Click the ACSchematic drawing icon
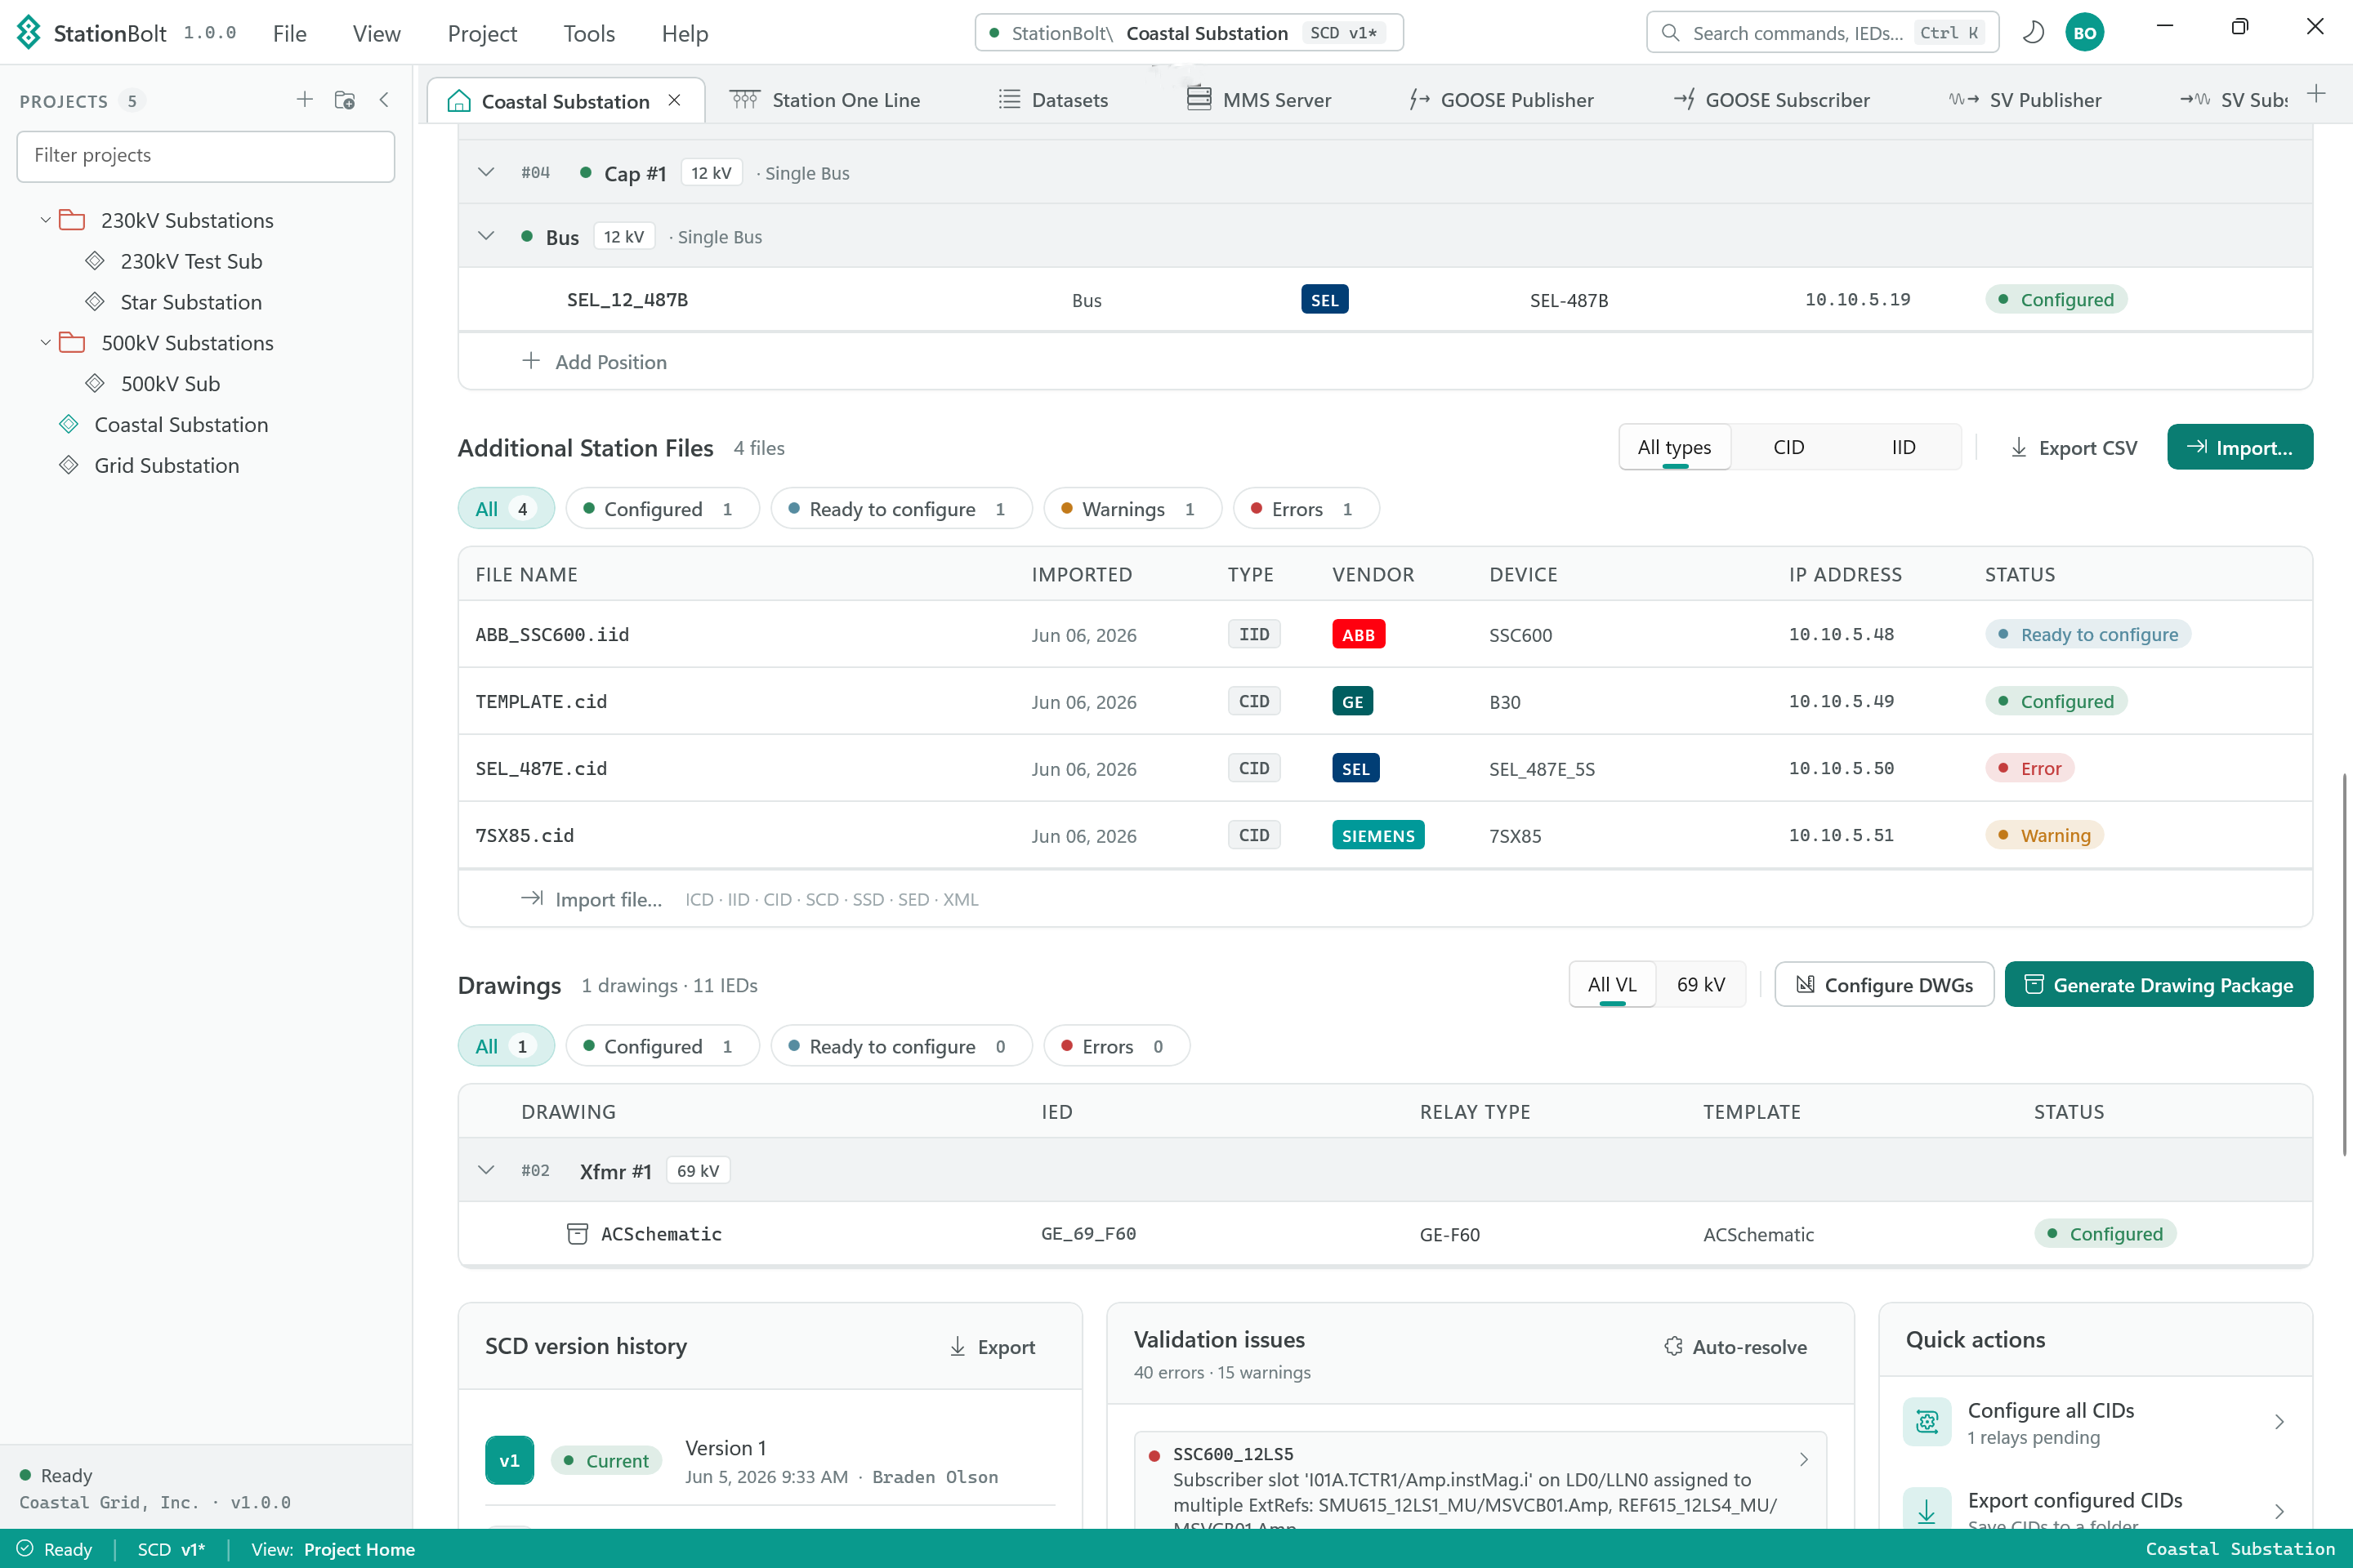This screenshot has height=1568, width=2353. click(578, 1234)
